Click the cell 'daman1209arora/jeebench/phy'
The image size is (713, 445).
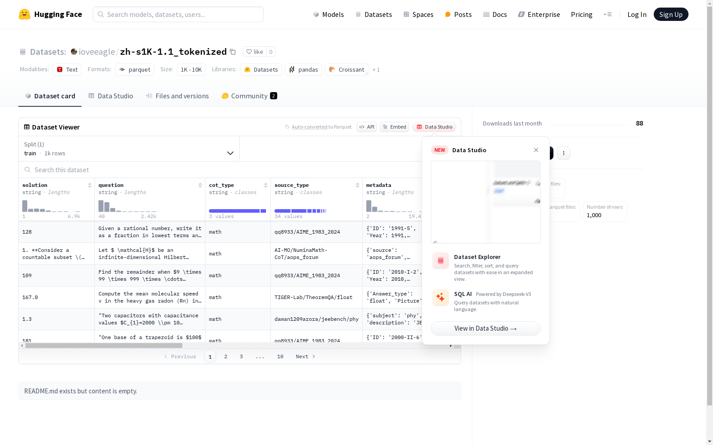[x=316, y=319]
